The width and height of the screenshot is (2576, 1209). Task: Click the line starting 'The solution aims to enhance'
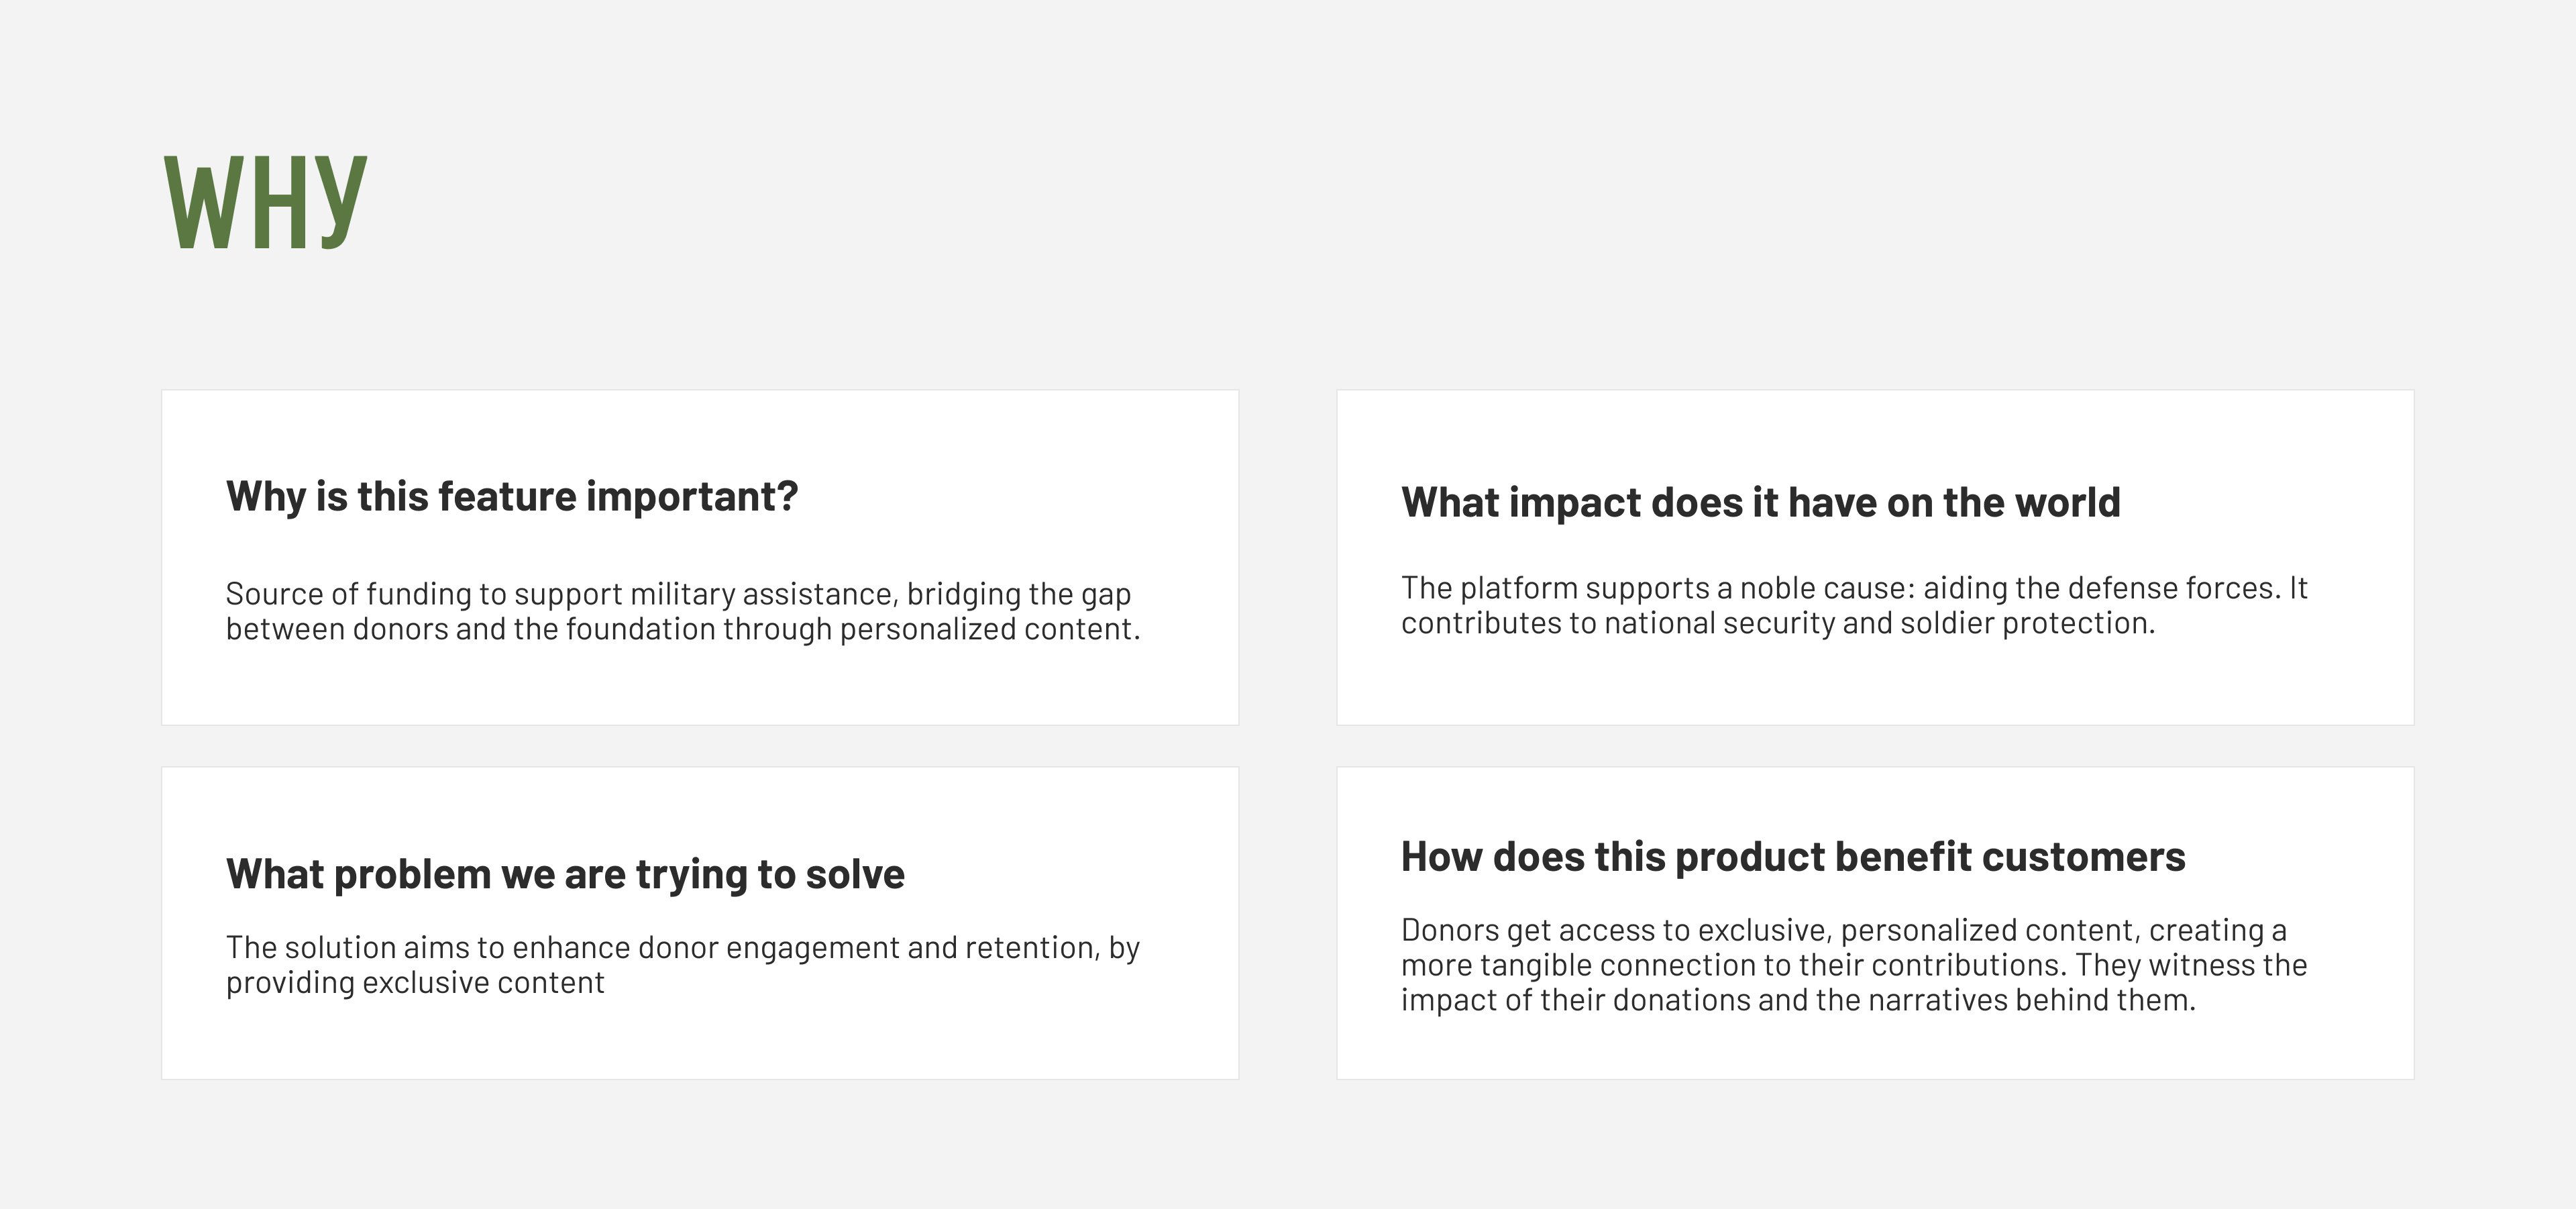pyautogui.click(x=683, y=947)
